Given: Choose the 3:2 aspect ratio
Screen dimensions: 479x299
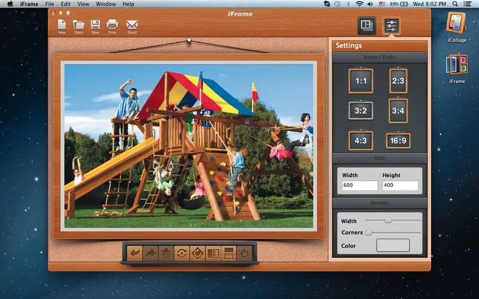Looking at the screenshot, I should [x=361, y=111].
